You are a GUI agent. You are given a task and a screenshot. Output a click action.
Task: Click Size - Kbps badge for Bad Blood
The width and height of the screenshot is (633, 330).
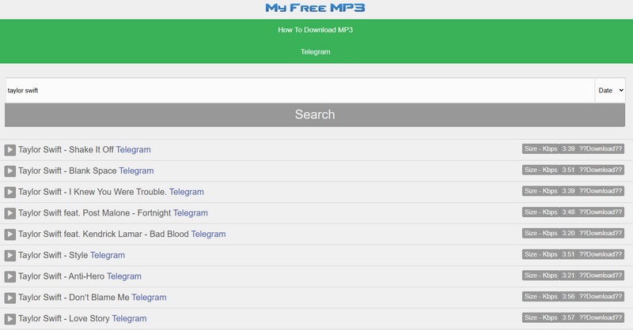click(541, 234)
